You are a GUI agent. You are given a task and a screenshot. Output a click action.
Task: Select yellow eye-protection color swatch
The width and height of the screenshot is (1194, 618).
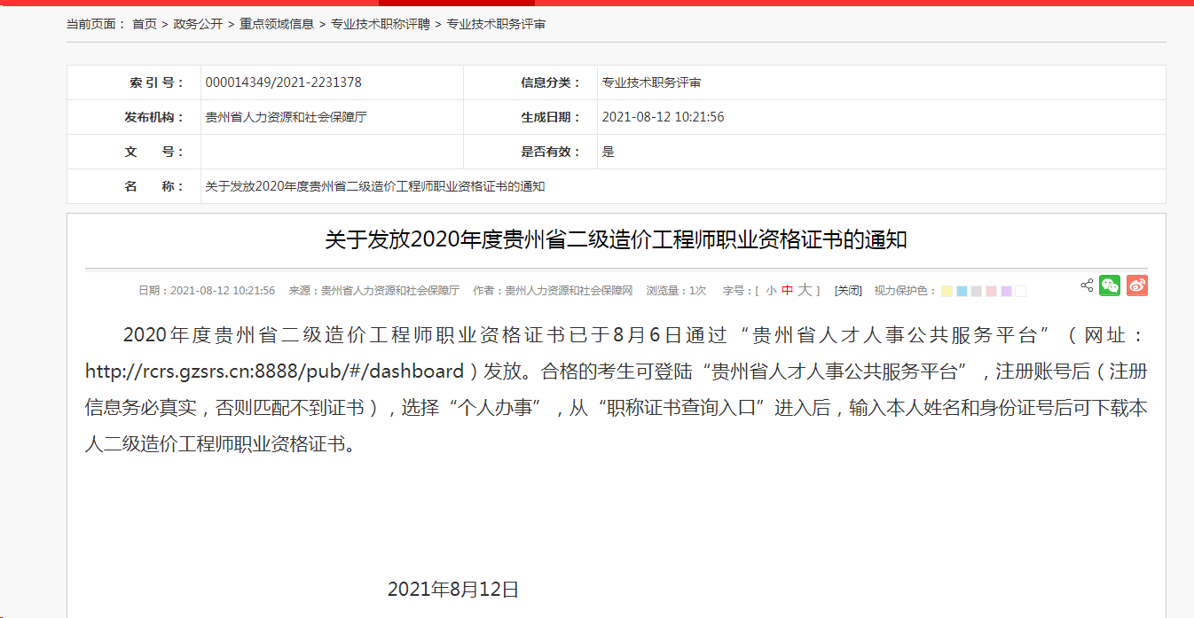click(x=947, y=292)
